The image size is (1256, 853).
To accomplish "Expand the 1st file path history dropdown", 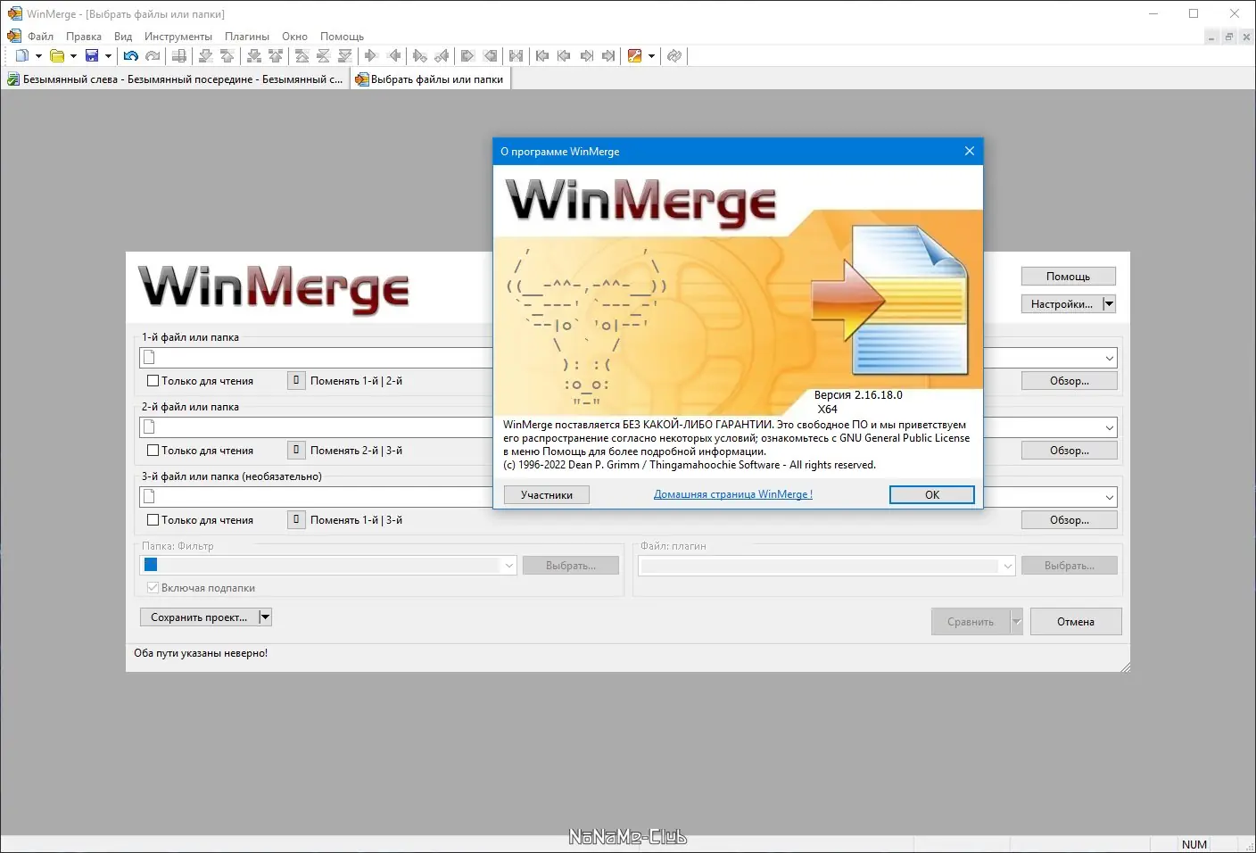I will coord(1110,359).
